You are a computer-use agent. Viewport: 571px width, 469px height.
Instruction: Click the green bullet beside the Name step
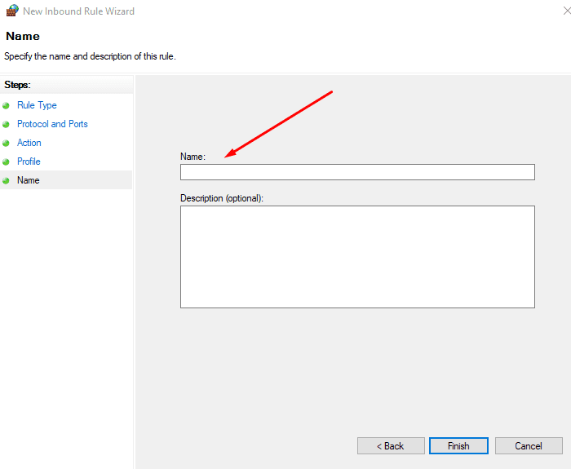click(x=7, y=181)
